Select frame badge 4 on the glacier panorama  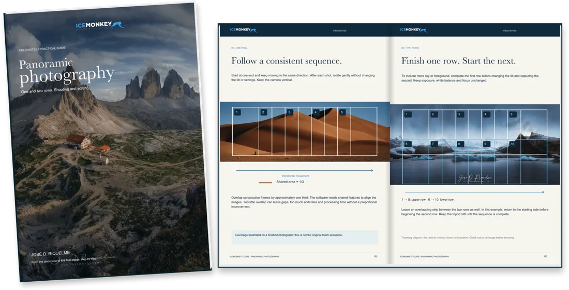tap(486, 115)
